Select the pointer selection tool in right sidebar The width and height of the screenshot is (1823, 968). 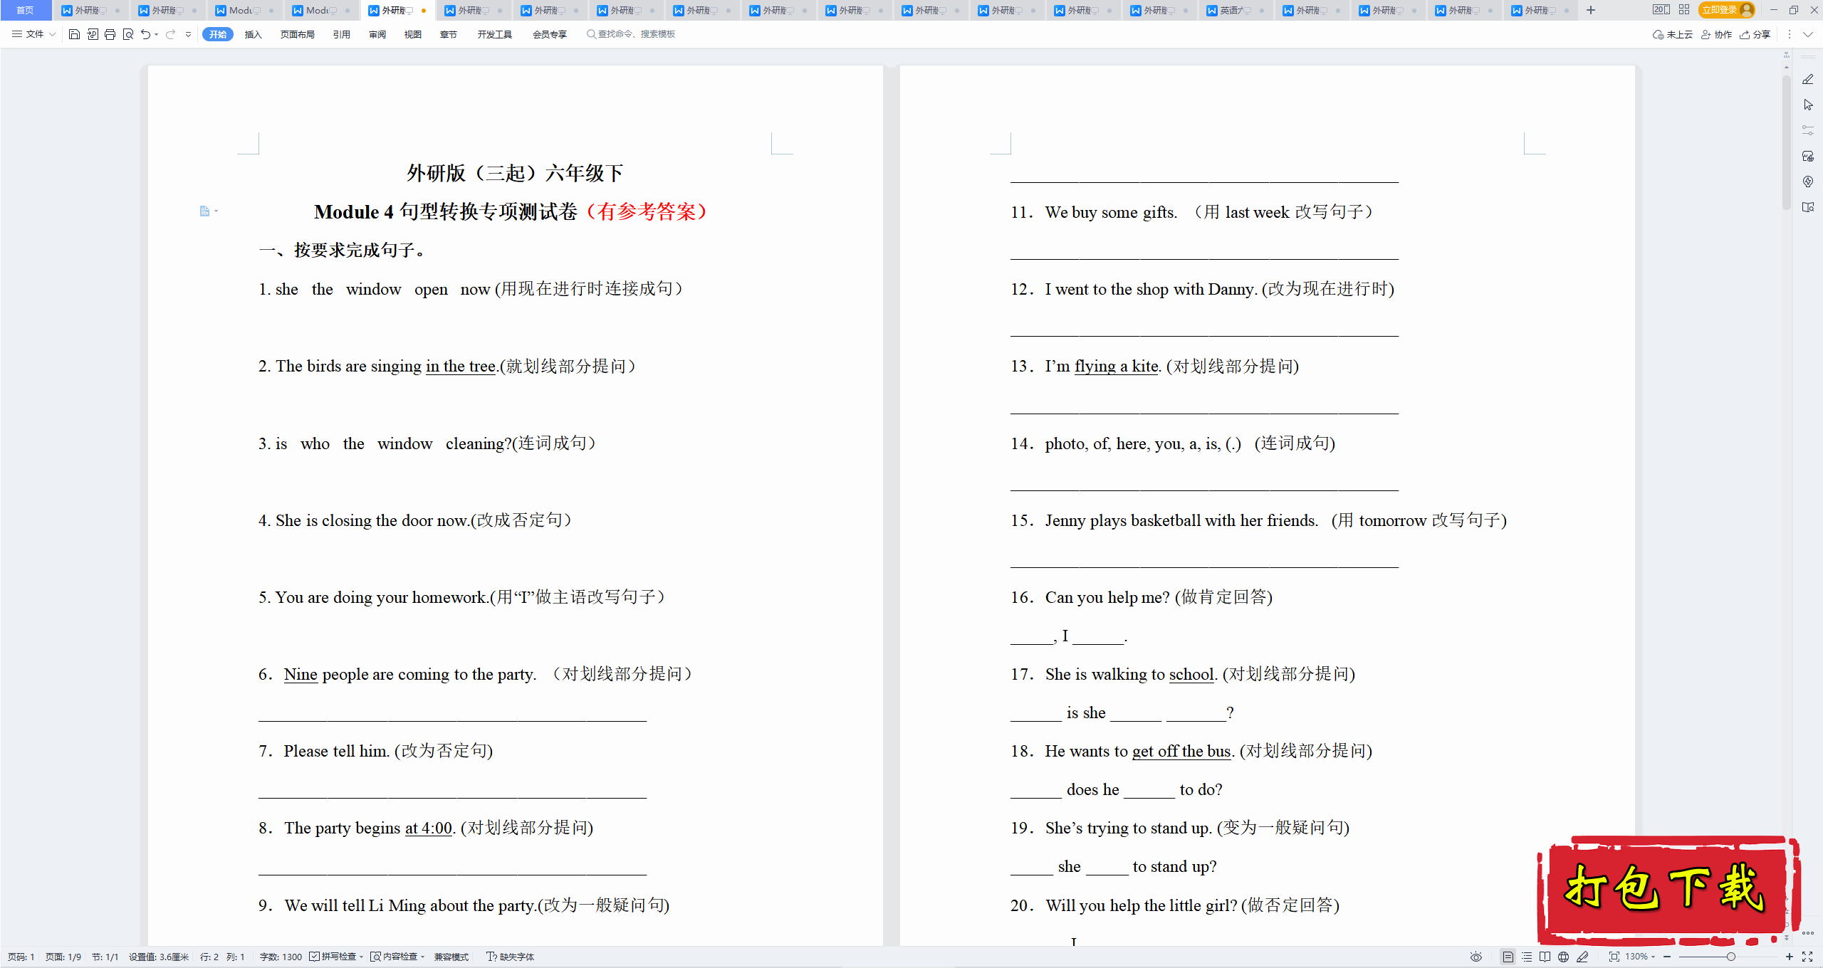click(1808, 105)
